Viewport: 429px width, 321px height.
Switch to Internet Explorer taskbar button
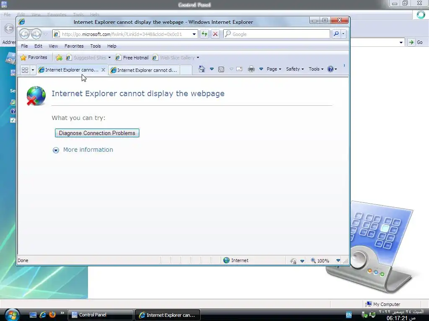(168, 315)
